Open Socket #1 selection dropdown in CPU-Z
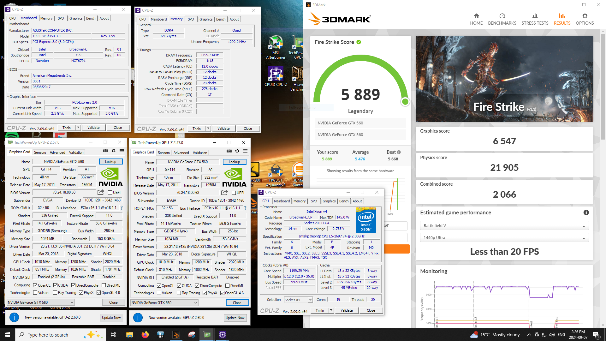The width and height of the screenshot is (606, 341). coord(298,300)
